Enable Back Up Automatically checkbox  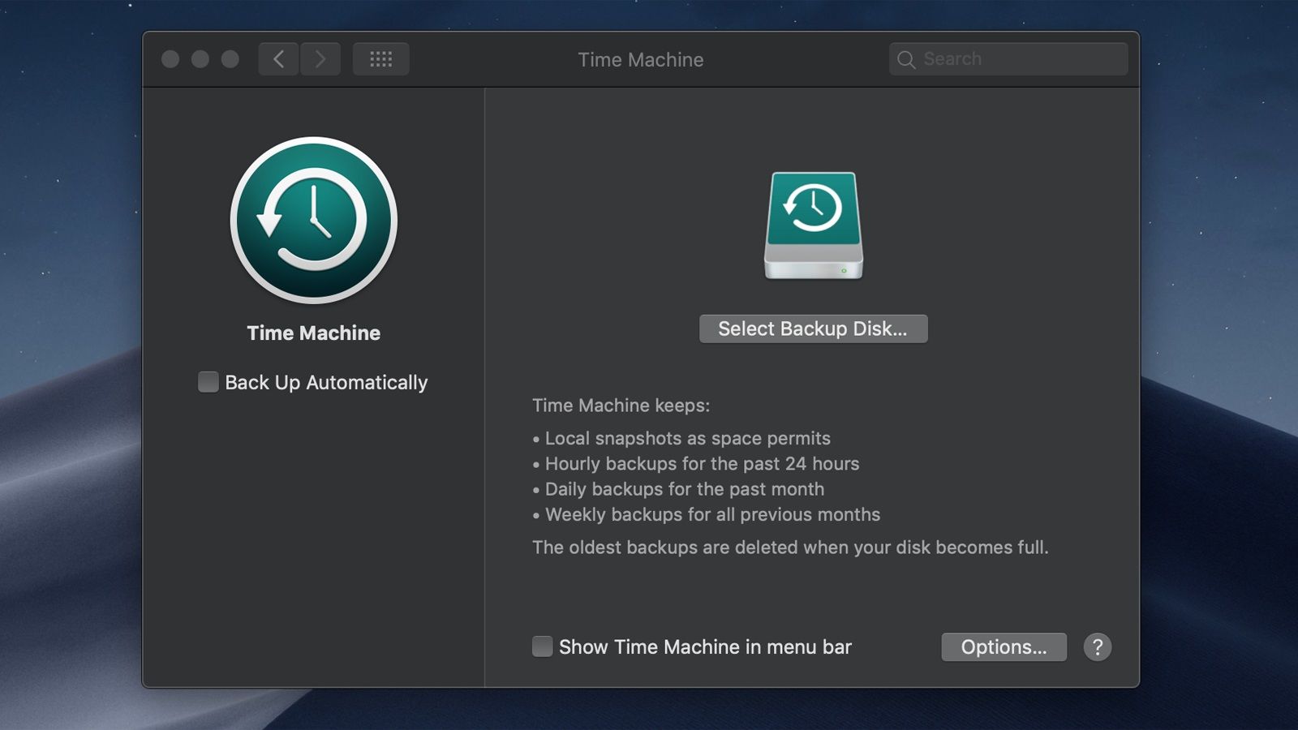tap(208, 382)
